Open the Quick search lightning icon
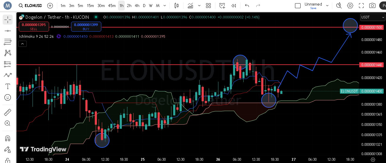Screen dimensions: 386x163 click(339, 6)
